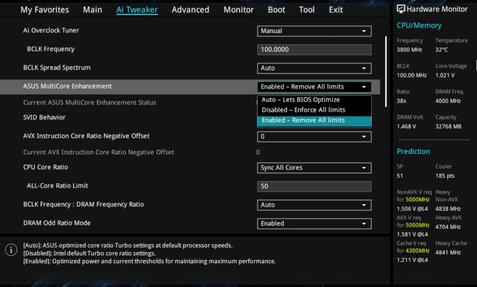Click the 1.211 V @L4 value
This screenshot has height=287, width=477.
[413, 260]
